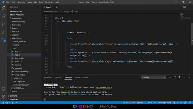Open terminal selector dropdown '2: node'

(x=153, y=78)
